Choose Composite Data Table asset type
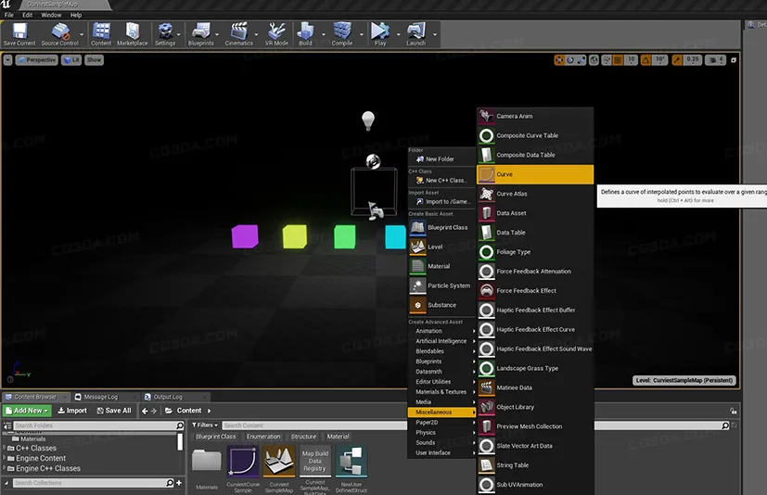Image resolution: width=767 pixels, height=495 pixels. (535, 155)
